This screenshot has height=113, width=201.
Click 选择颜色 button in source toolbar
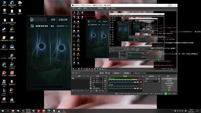pos(126,73)
